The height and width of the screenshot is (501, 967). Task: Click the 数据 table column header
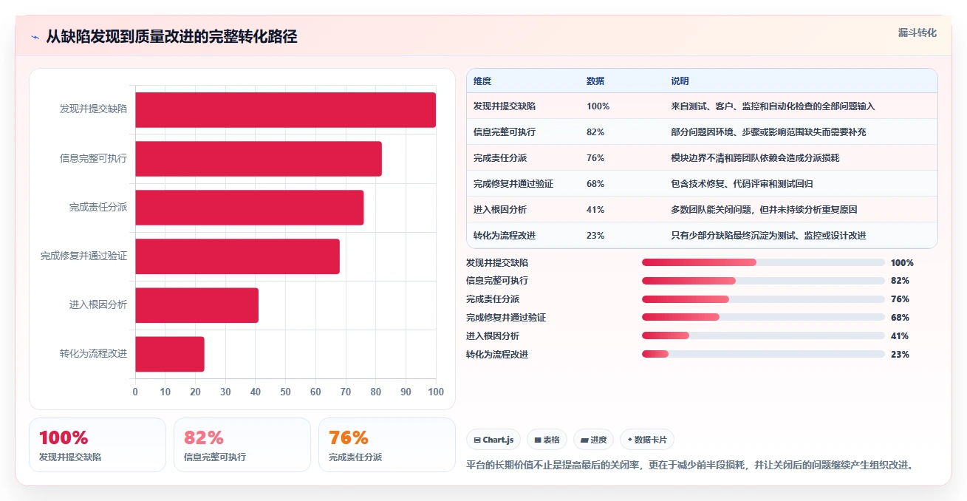595,81
